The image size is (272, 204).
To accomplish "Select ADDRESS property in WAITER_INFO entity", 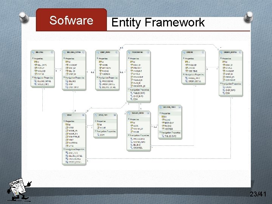I will click(168, 129).
